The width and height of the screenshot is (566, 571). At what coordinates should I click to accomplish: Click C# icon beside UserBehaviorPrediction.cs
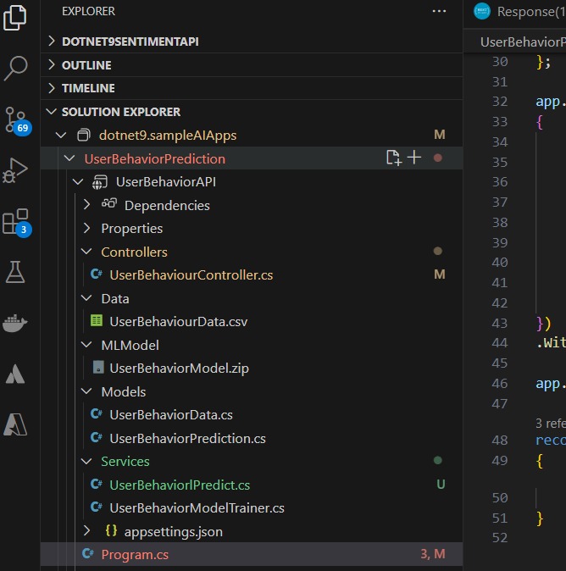click(96, 437)
